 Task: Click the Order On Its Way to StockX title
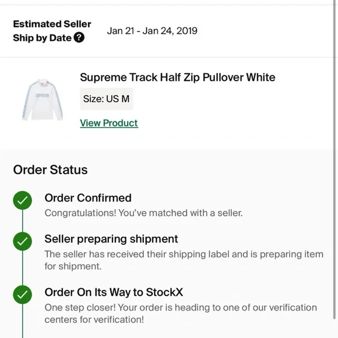point(114,293)
